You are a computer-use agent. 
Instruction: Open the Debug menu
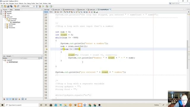click(x=29, y=3)
